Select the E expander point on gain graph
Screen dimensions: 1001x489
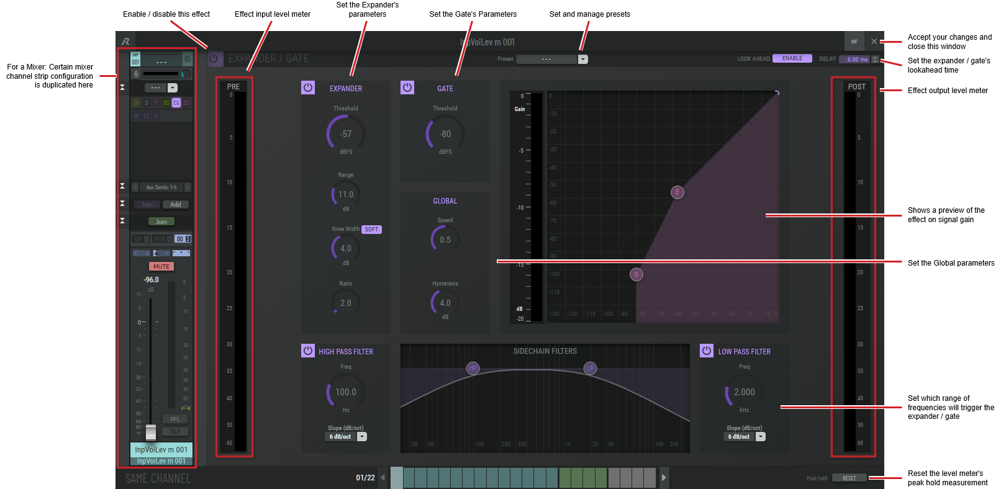tap(677, 192)
